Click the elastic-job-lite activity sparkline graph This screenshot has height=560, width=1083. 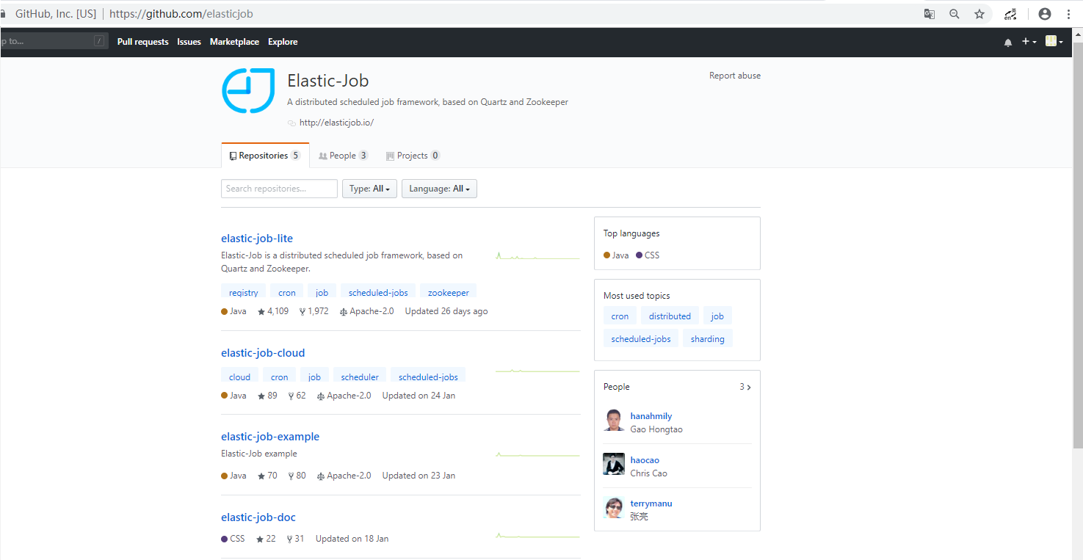537,256
